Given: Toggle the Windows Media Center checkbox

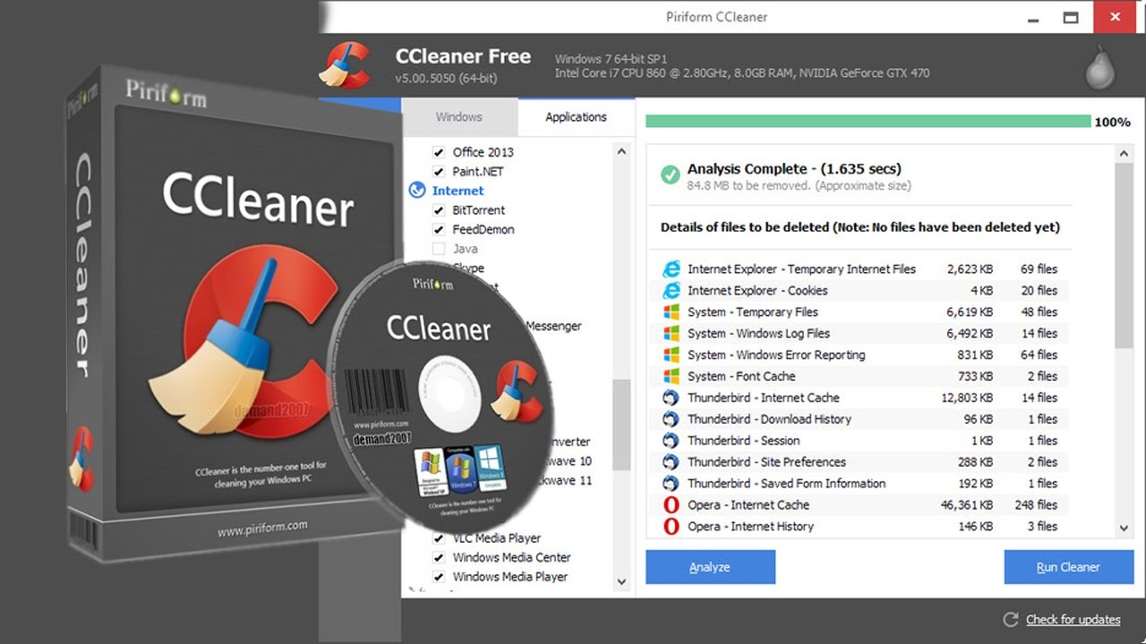Looking at the screenshot, I should tap(439, 557).
